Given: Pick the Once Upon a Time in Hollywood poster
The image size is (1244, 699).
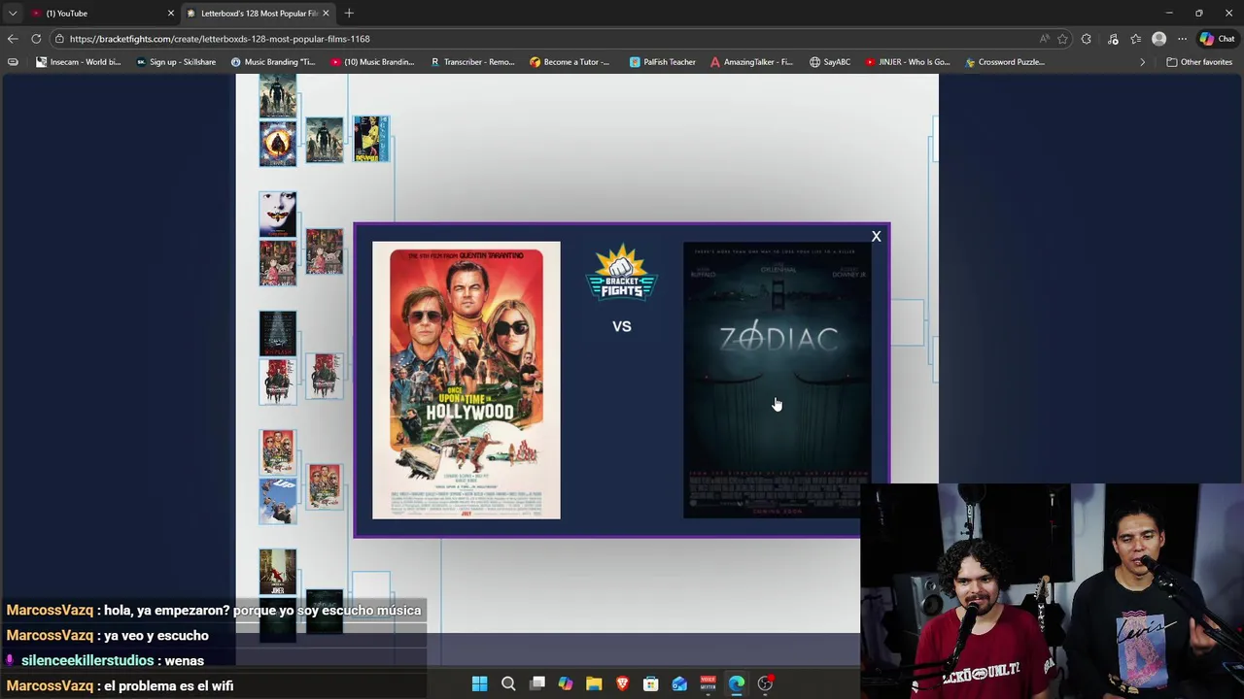Looking at the screenshot, I should click(x=466, y=380).
